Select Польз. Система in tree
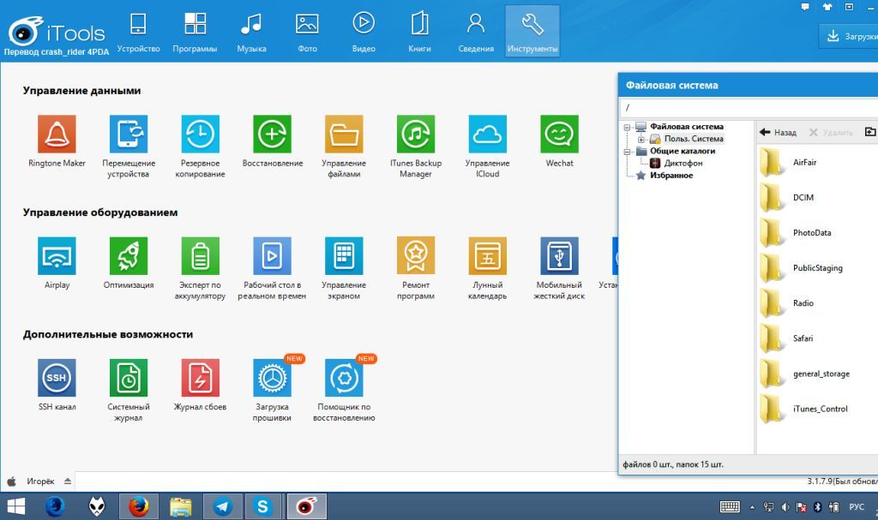Image resolution: width=878 pixels, height=520 pixels. (694, 139)
